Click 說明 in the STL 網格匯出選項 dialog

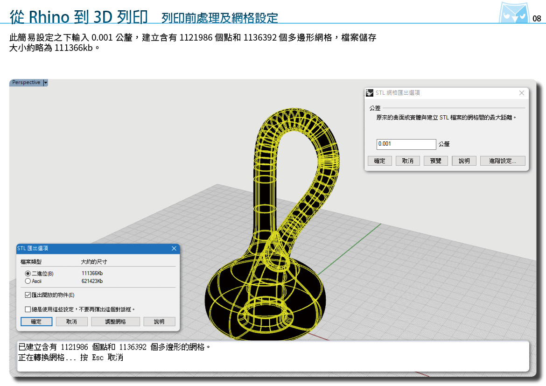click(x=464, y=161)
